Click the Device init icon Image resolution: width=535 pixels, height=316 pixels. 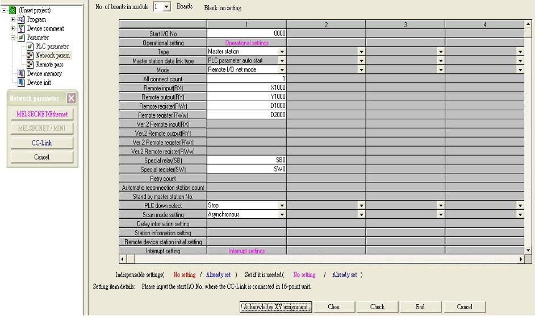tap(21, 82)
